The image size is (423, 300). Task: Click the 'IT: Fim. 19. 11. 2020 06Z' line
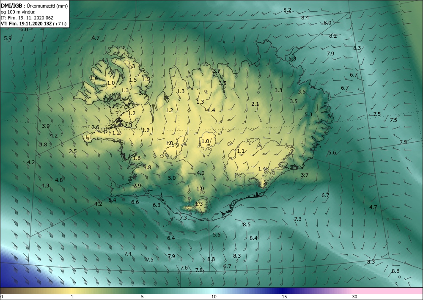(27, 18)
